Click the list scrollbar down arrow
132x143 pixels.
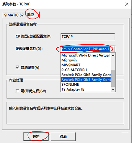pos(113,89)
